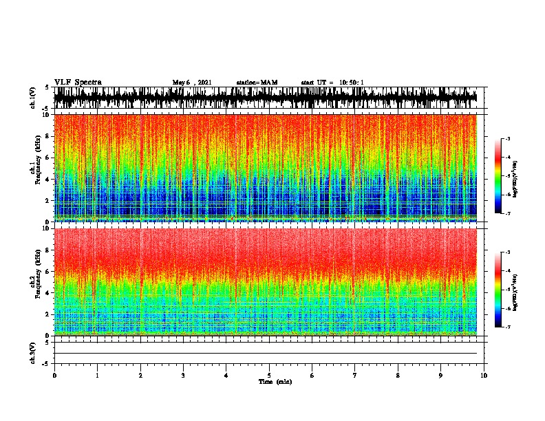Click time axis tick label "7"

click(x=355, y=376)
